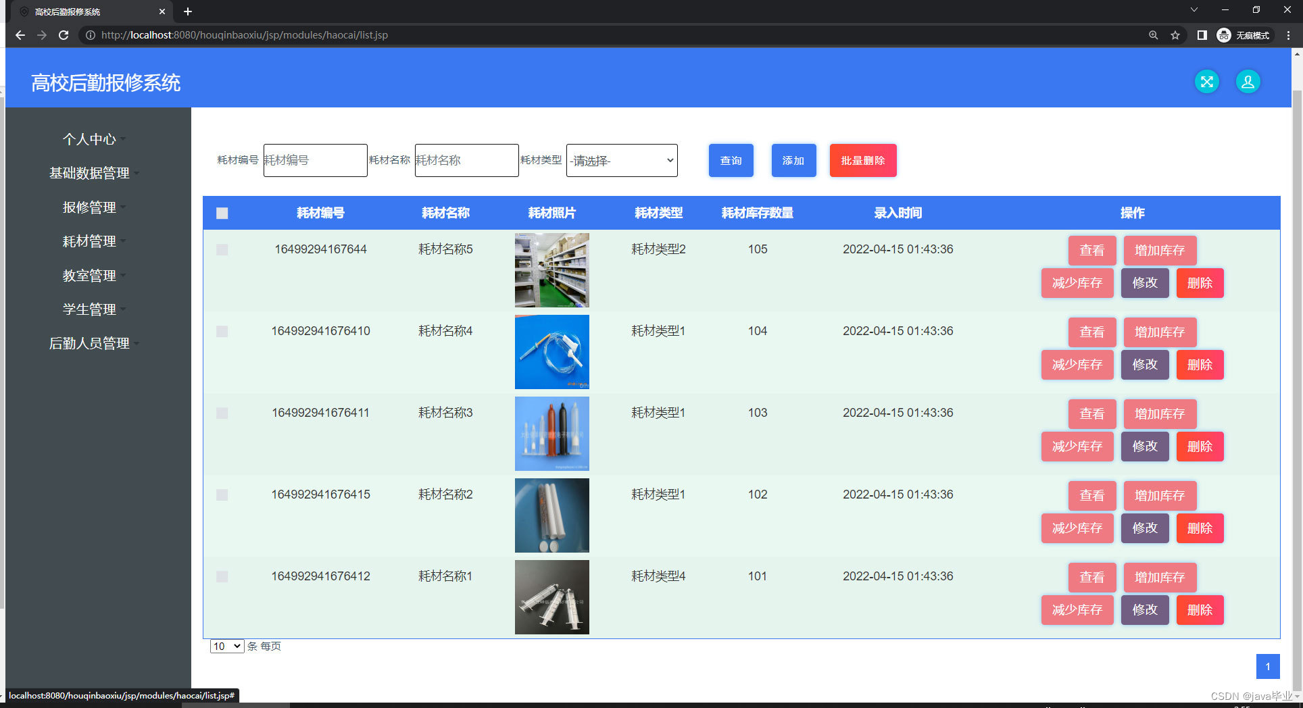Check the row 164992941676415 checkbox
This screenshot has width=1303, height=708.
tap(222, 495)
